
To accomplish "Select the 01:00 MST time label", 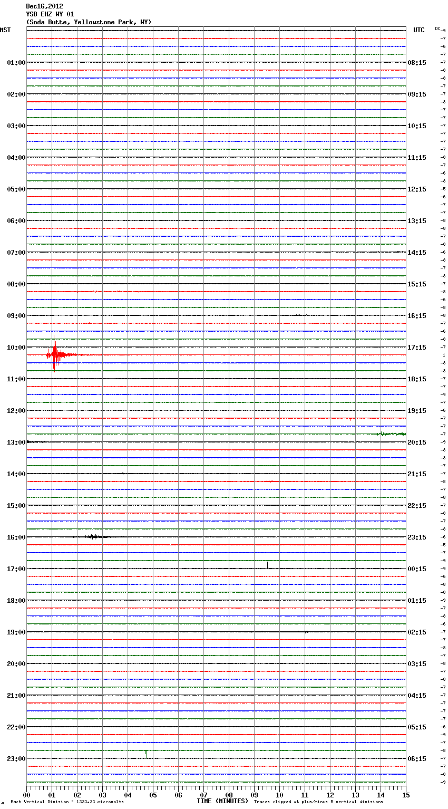I will coord(16,63).
